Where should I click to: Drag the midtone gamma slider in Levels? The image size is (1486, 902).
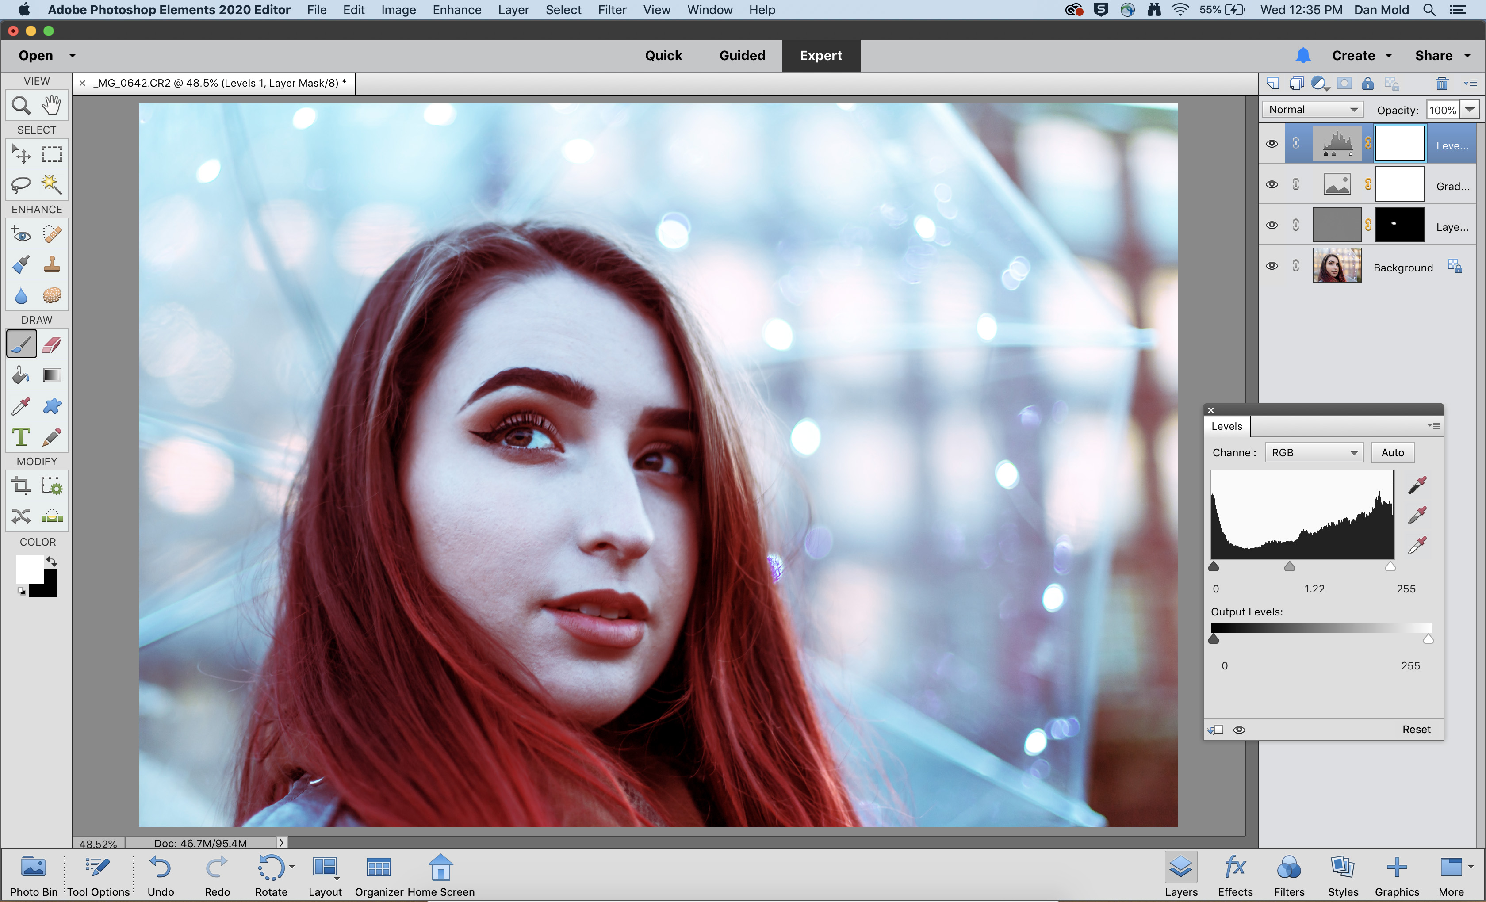[x=1290, y=565]
